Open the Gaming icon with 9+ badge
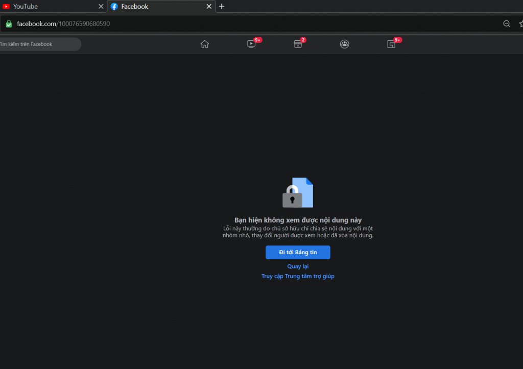Image resolution: width=523 pixels, height=369 pixels. pos(391,44)
